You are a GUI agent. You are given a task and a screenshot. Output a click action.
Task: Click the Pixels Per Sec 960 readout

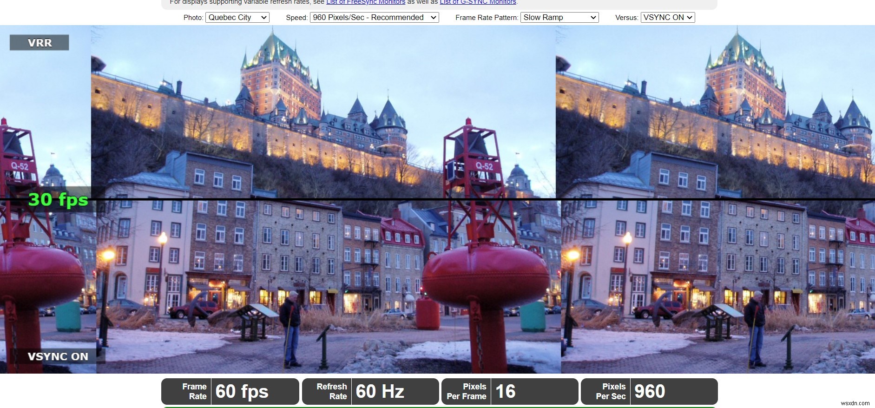649,391
